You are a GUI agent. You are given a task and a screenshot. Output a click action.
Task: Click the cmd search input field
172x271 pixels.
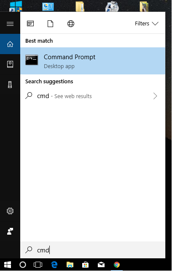pyautogui.click(x=93, y=250)
